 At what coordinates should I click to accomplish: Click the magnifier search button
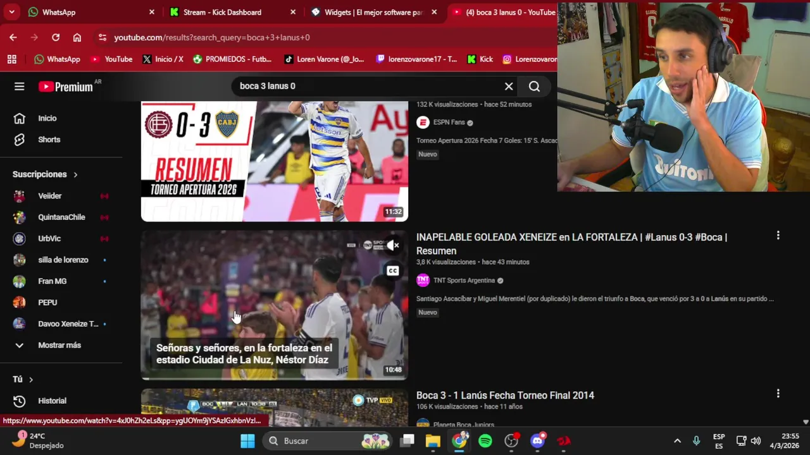point(535,87)
